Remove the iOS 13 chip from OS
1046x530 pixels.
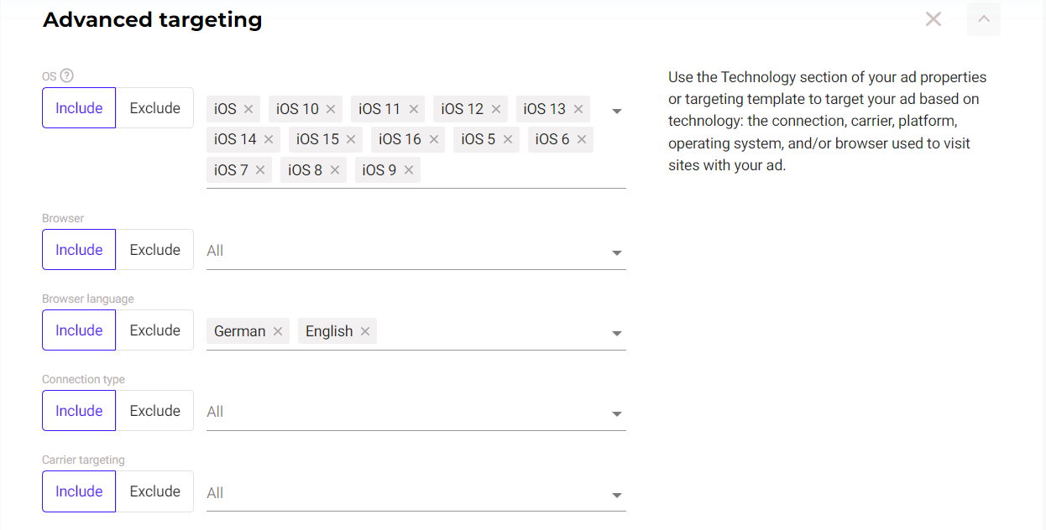pos(578,109)
